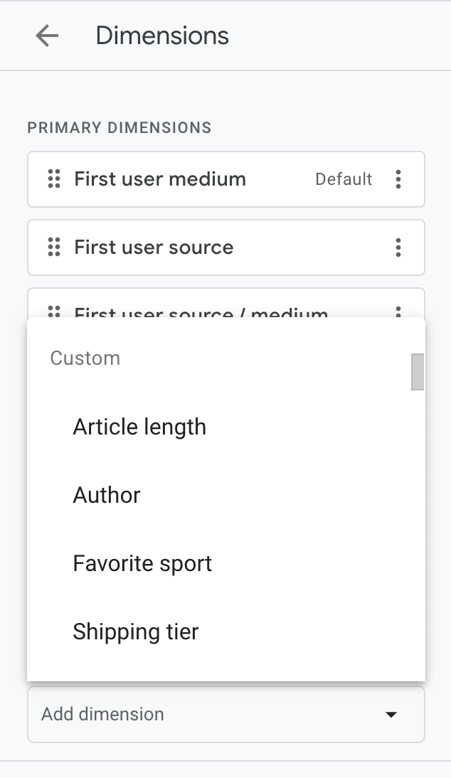Click the Add dimension dropdown arrow
This screenshot has height=778, width=451.
tap(391, 715)
